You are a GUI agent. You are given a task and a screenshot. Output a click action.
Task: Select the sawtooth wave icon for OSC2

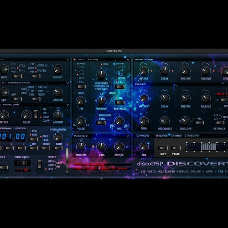(x=121, y=71)
